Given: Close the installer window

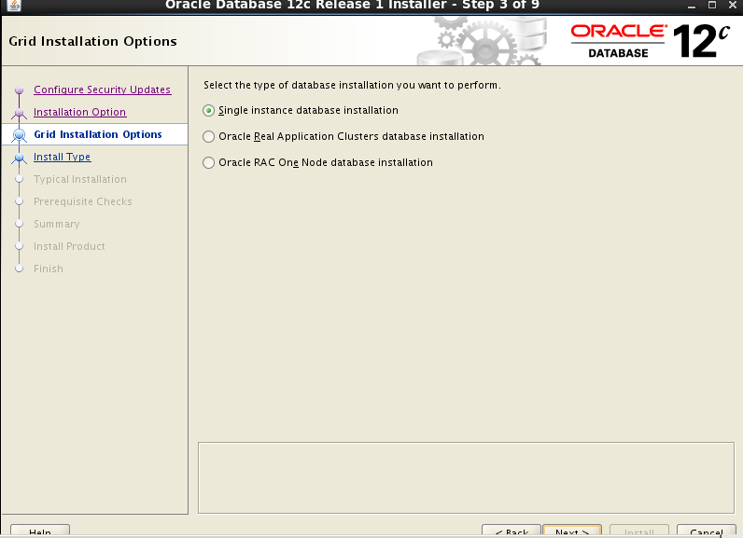Looking at the screenshot, I should point(732,6).
